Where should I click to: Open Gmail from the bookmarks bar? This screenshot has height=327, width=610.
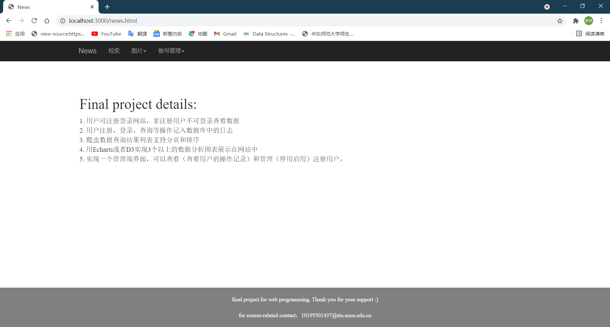click(225, 34)
